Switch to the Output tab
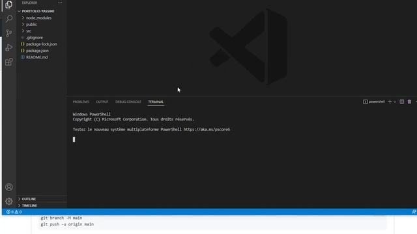The width and height of the screenshot is (417, 234). 102,102
